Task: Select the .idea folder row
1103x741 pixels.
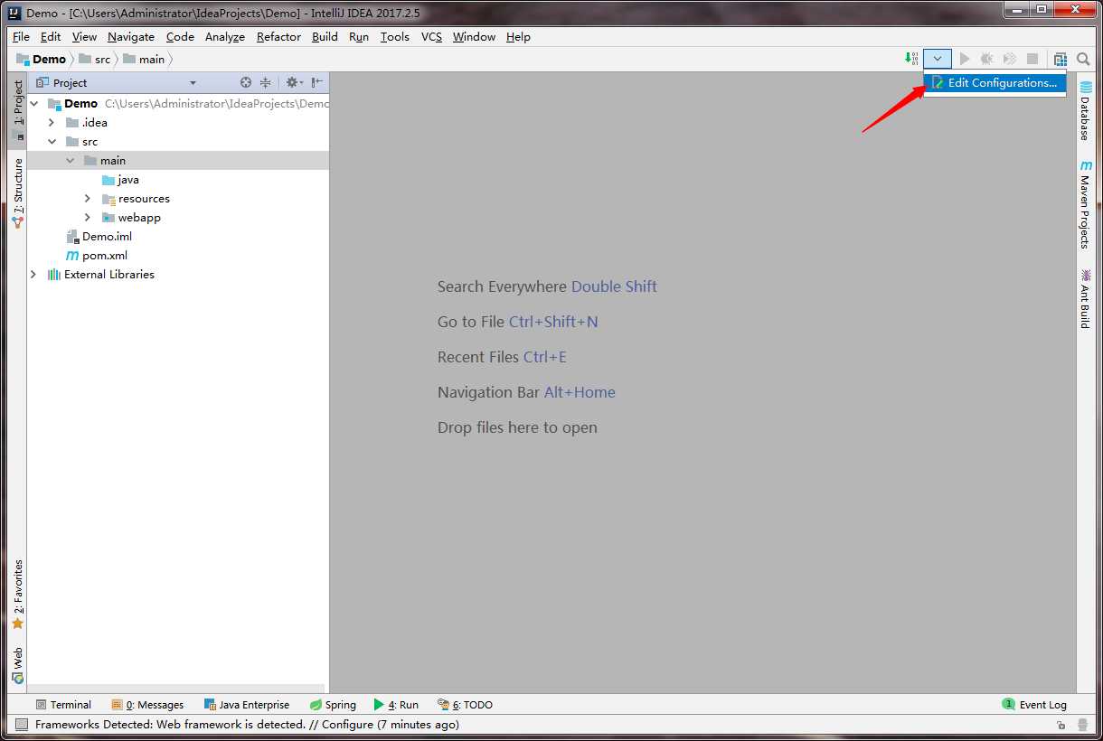Action: [x=178, y=122]
